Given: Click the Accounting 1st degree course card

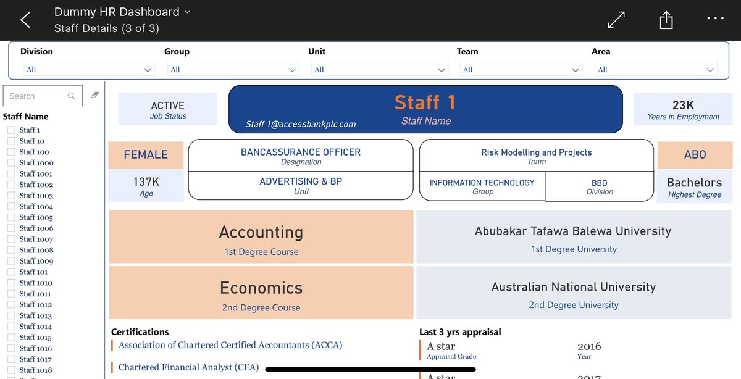Looking at the screenshot, I should click(x=261, y=237).
